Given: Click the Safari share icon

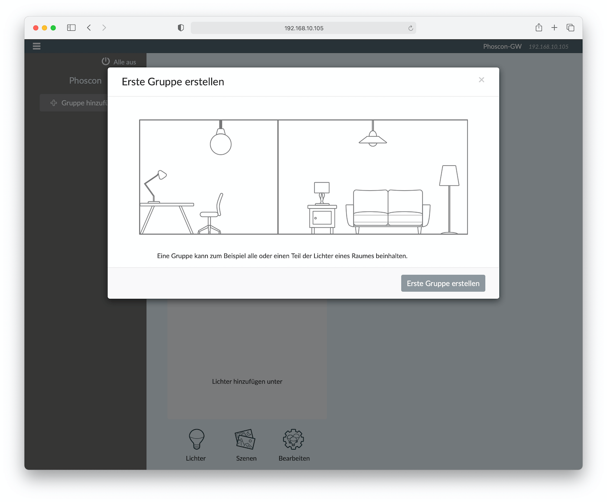Looking at the screenshot, I should tap(538, 28).
